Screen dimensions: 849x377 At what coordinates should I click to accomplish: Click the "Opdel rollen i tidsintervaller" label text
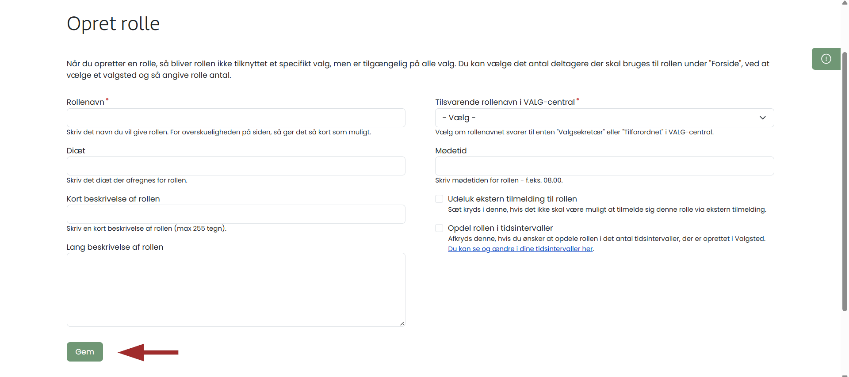pyautogui.click(x=500, y=228)
